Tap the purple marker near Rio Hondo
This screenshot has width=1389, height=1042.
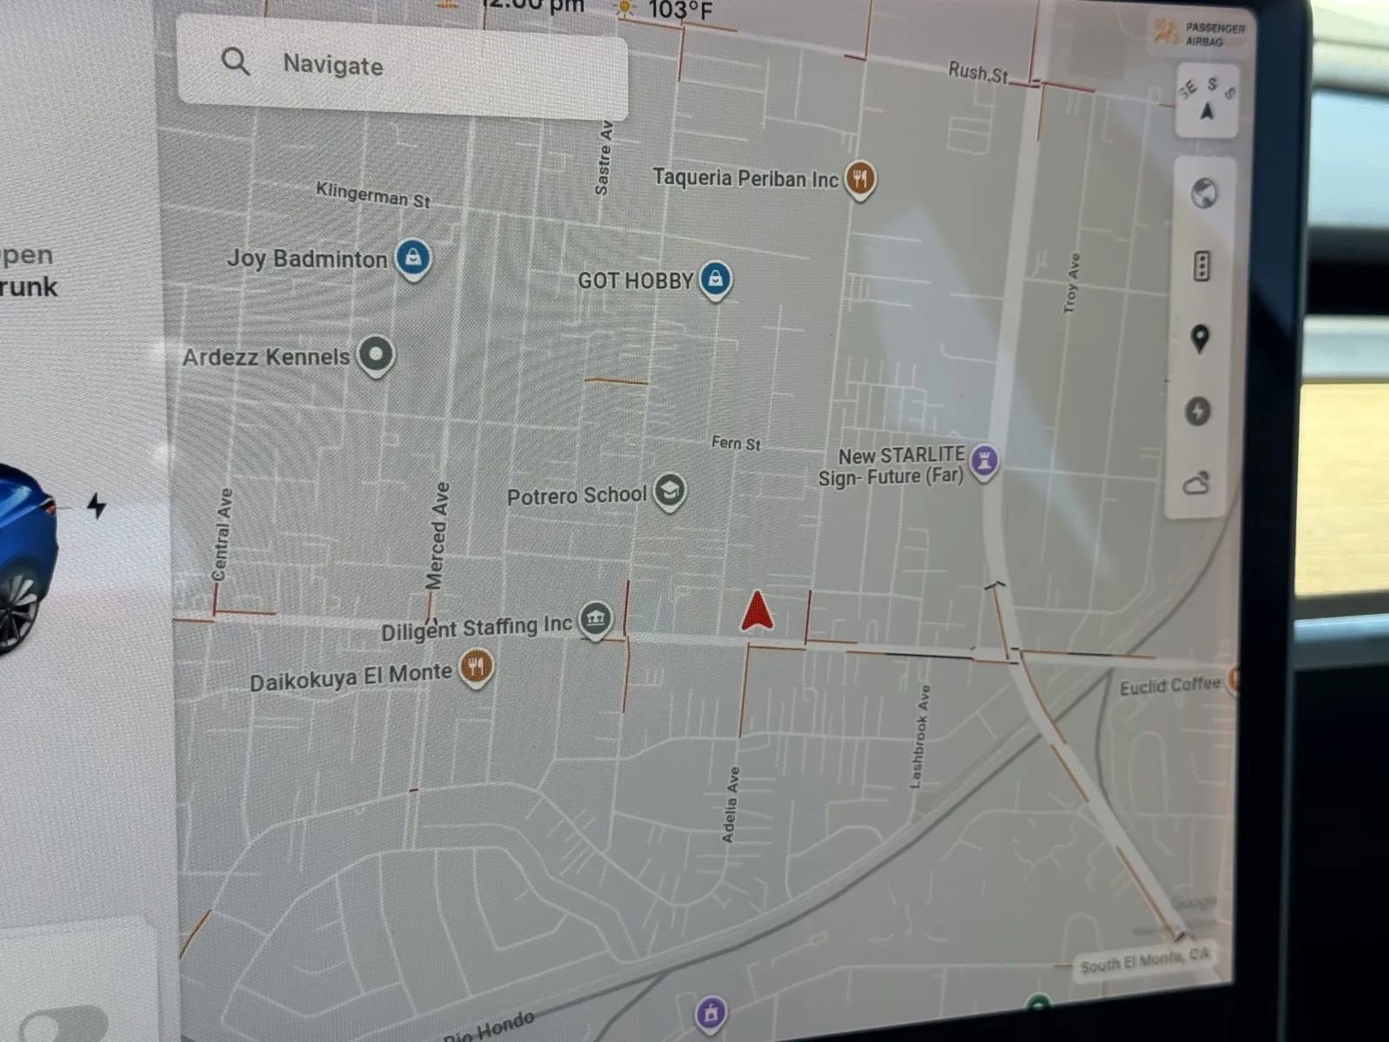tap(711, 1013)
